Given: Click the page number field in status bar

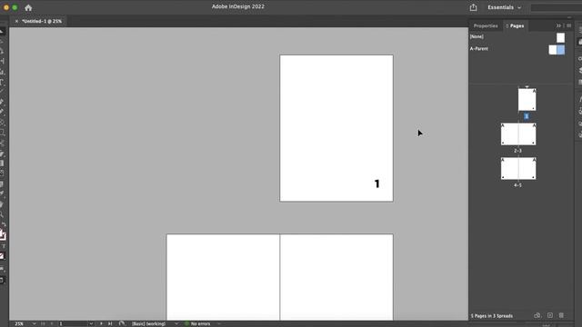Looking at the screenshot, I should pyautogui.click(x=73, y=323).
